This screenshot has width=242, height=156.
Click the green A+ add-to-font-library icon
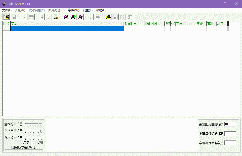coord(73,17)
